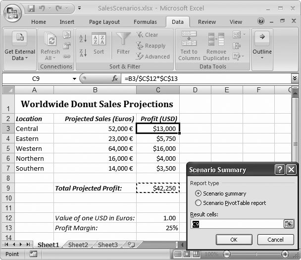Image resolution: width=301 pixels, height=260 pixels.
Task: Expand the Outline group
Action: pos(262,46)
